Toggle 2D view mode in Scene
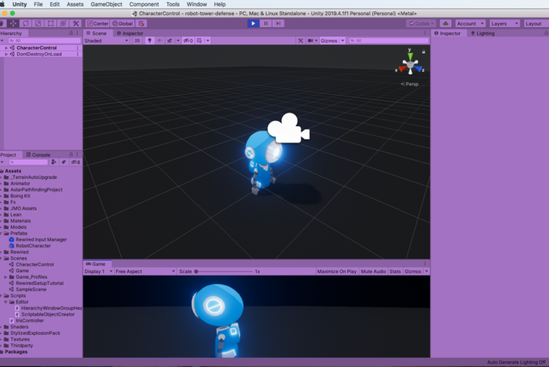549x367 pixels. tap(137, 41)
